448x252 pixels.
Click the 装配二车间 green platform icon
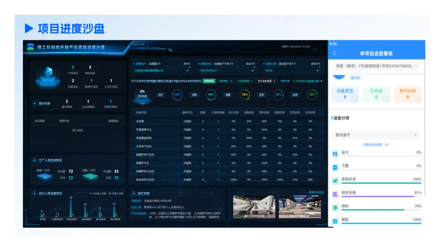click(x=90, y=176)
